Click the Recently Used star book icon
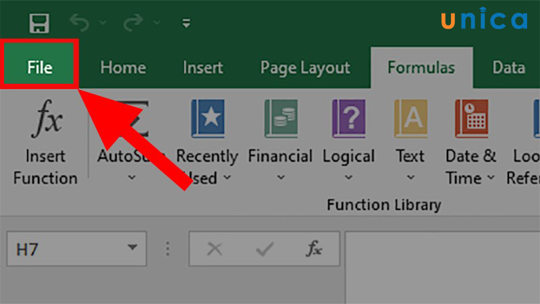This screenshot has height=304, width=540. (208, 119)
